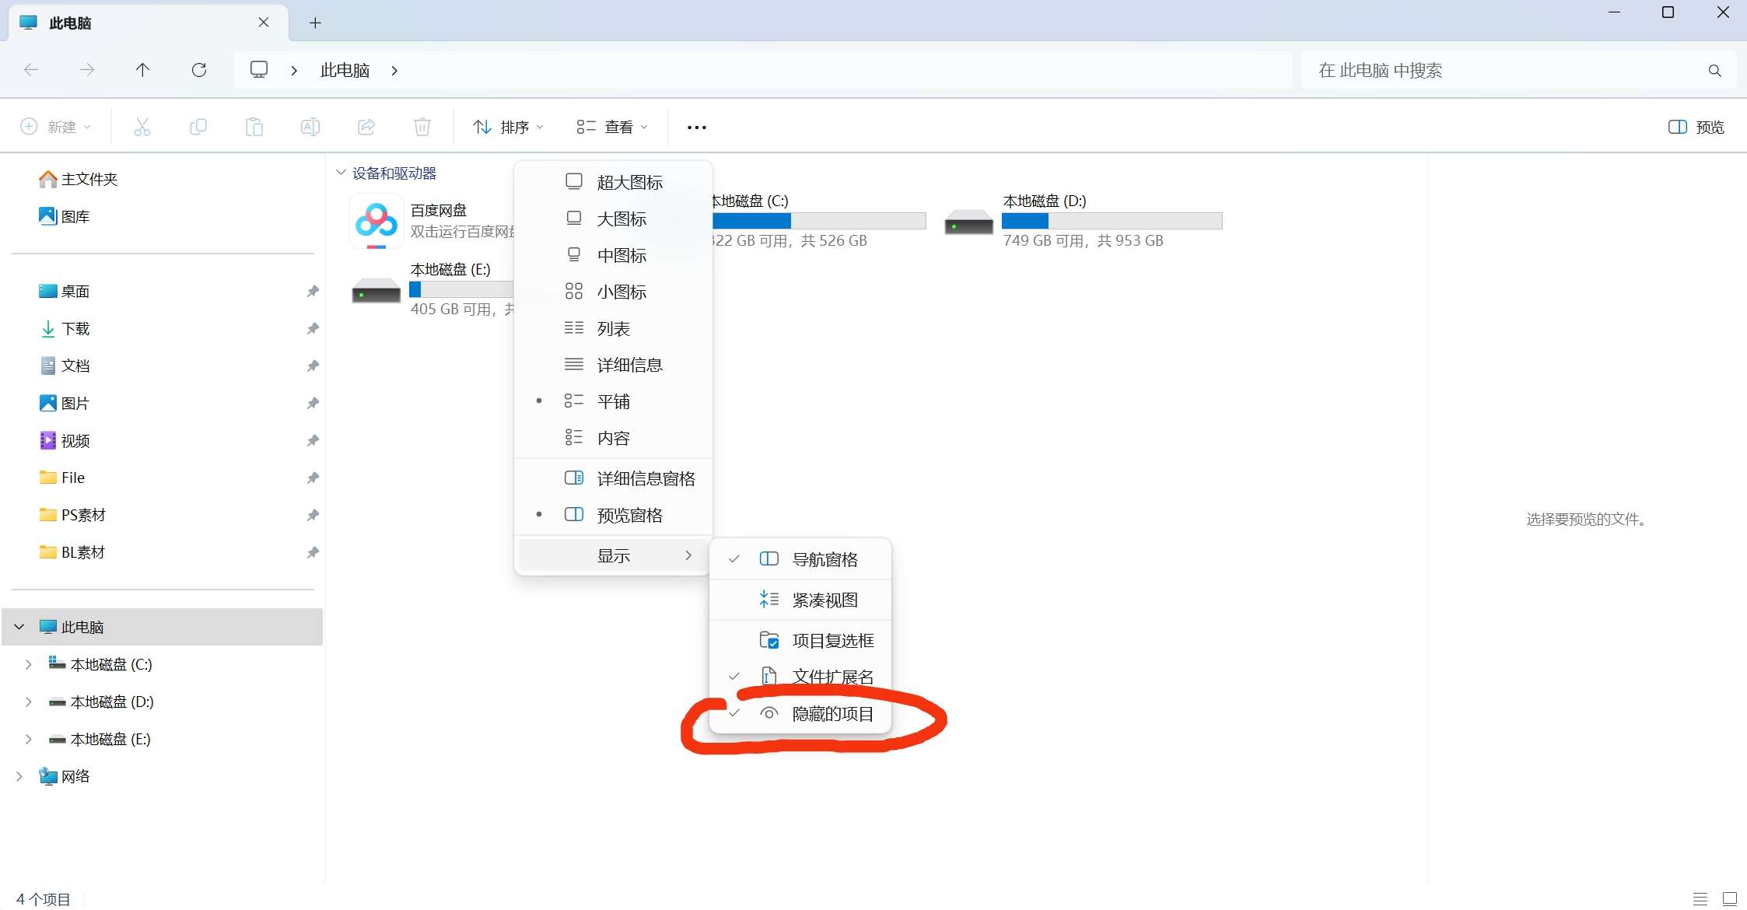This screenshot has width=1747, height=910.
Task: Click the refresh icon in navigation bar
Action: click(199, 70)
